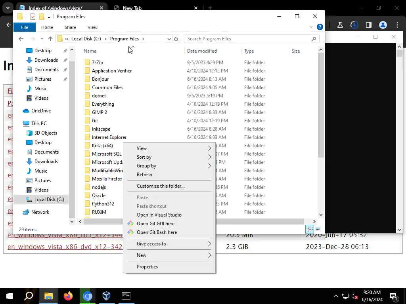The image size is (406, 304).
Task: Open Windows Start menu
Action: (x=10, y=296)
